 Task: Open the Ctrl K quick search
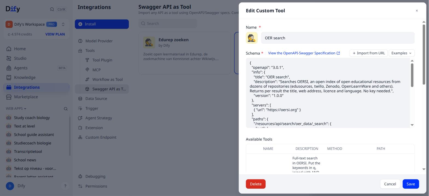tap(58, 9)
